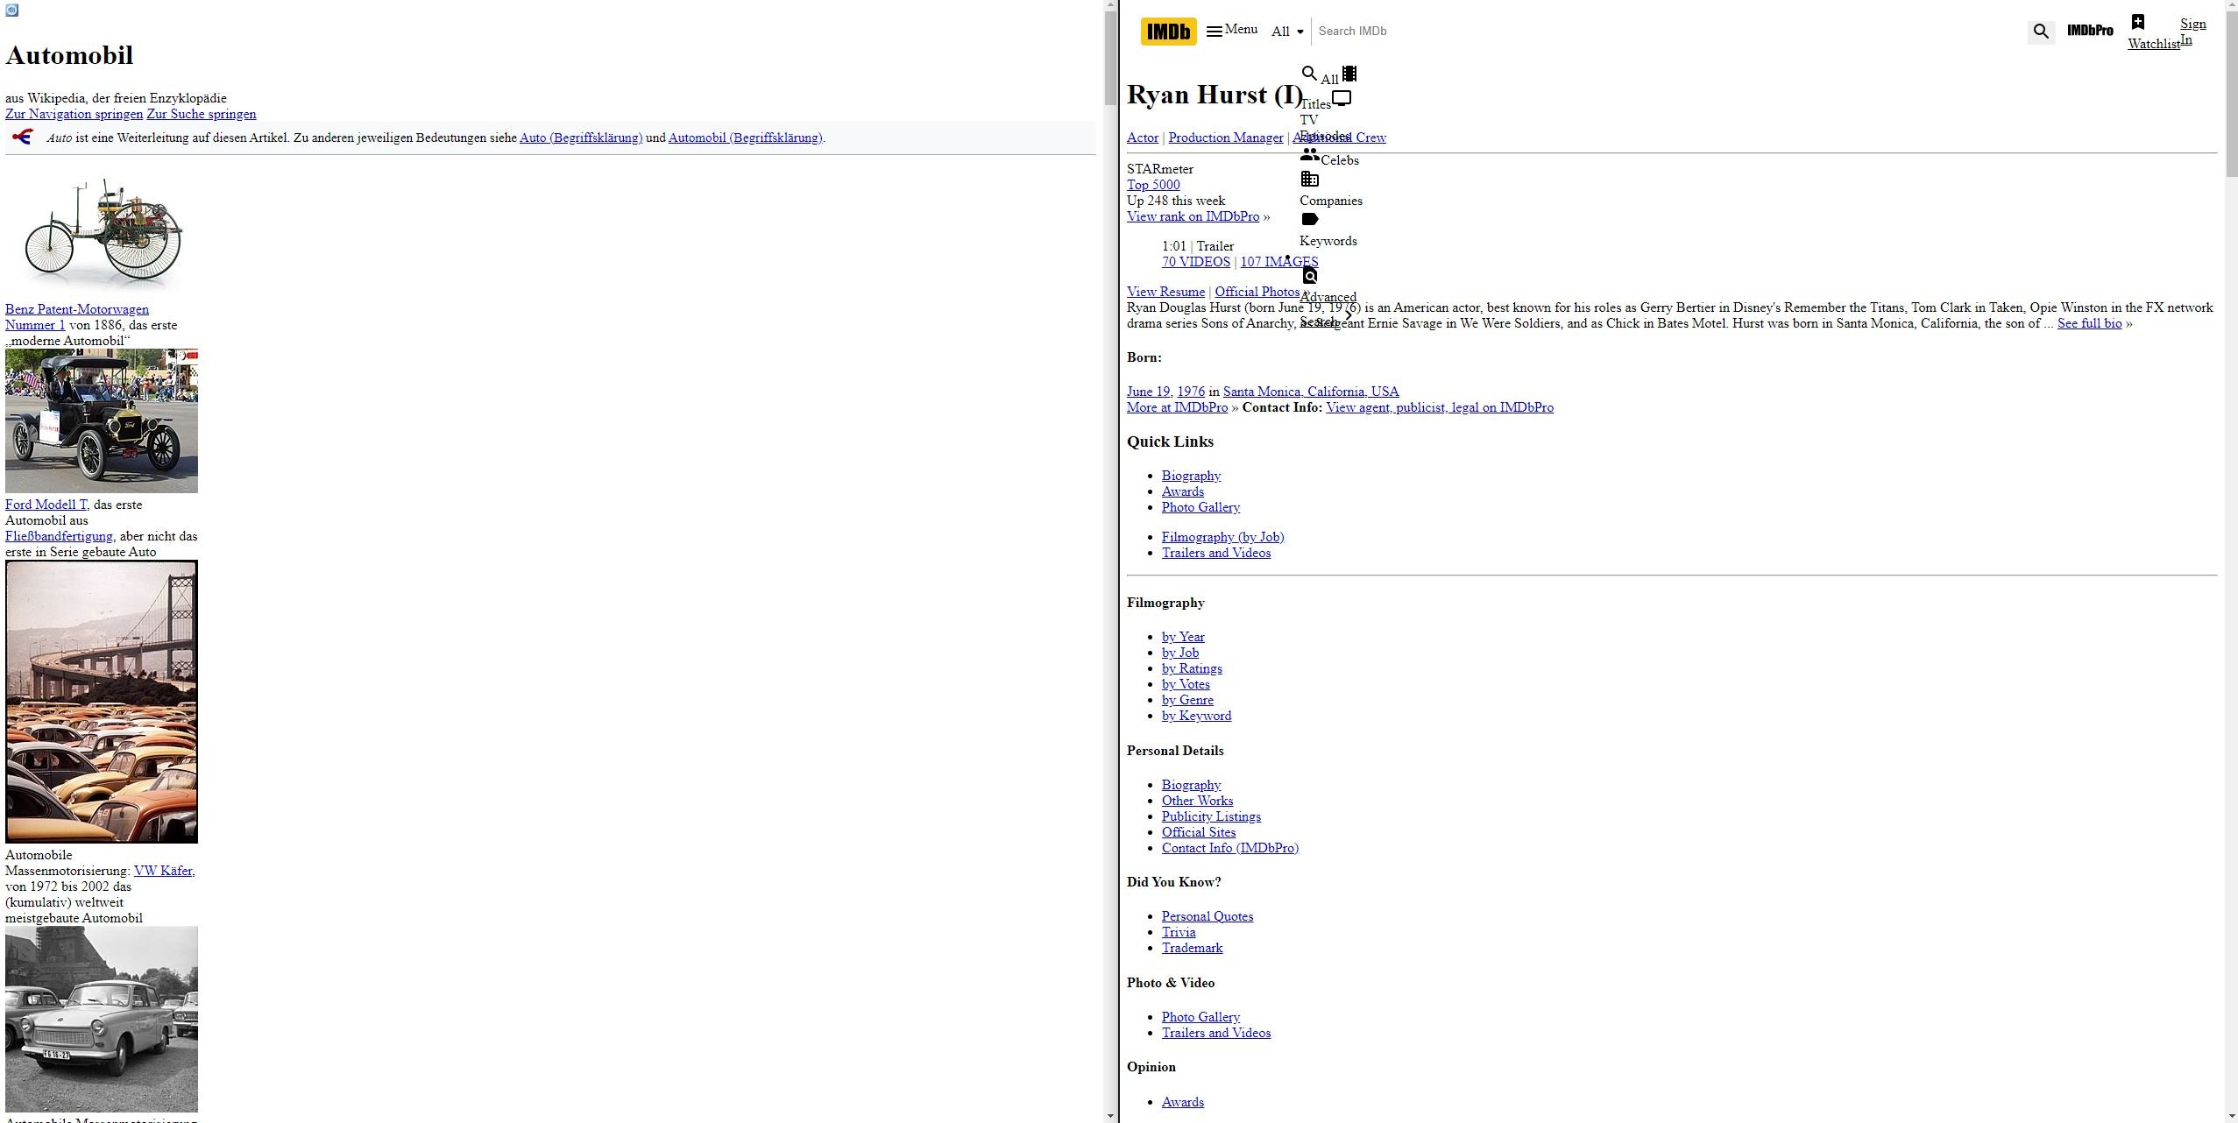Open the Publicity Listings link
2238x1123 pixels.
(1211, 816)
